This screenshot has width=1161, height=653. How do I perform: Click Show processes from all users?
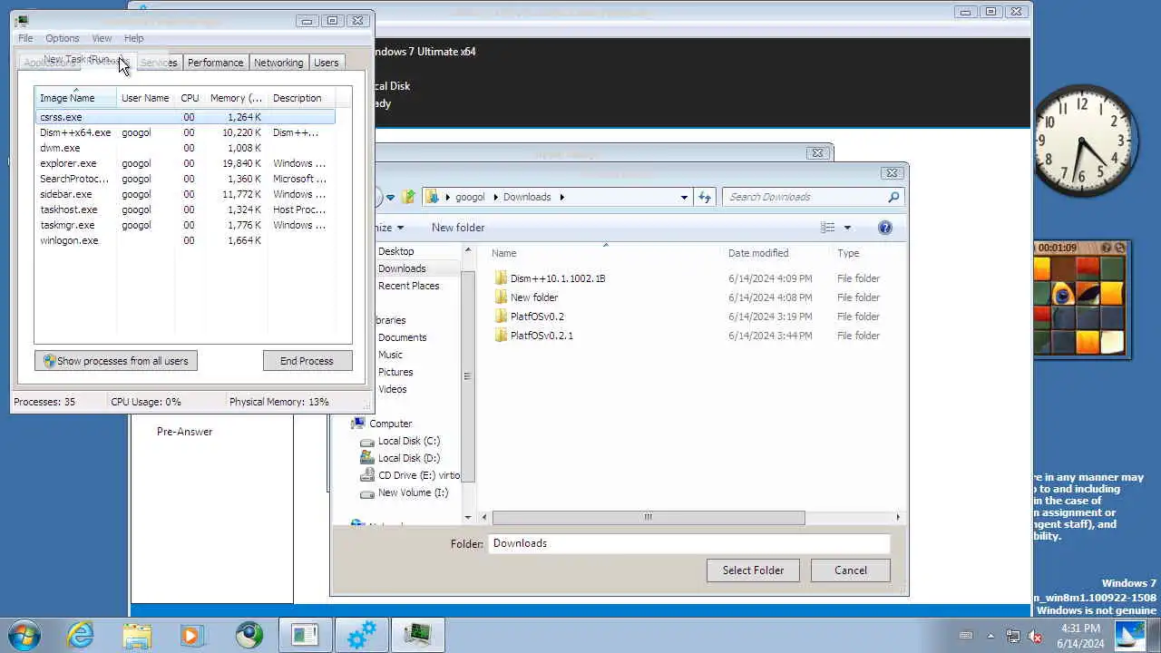(x=116, y=361)
